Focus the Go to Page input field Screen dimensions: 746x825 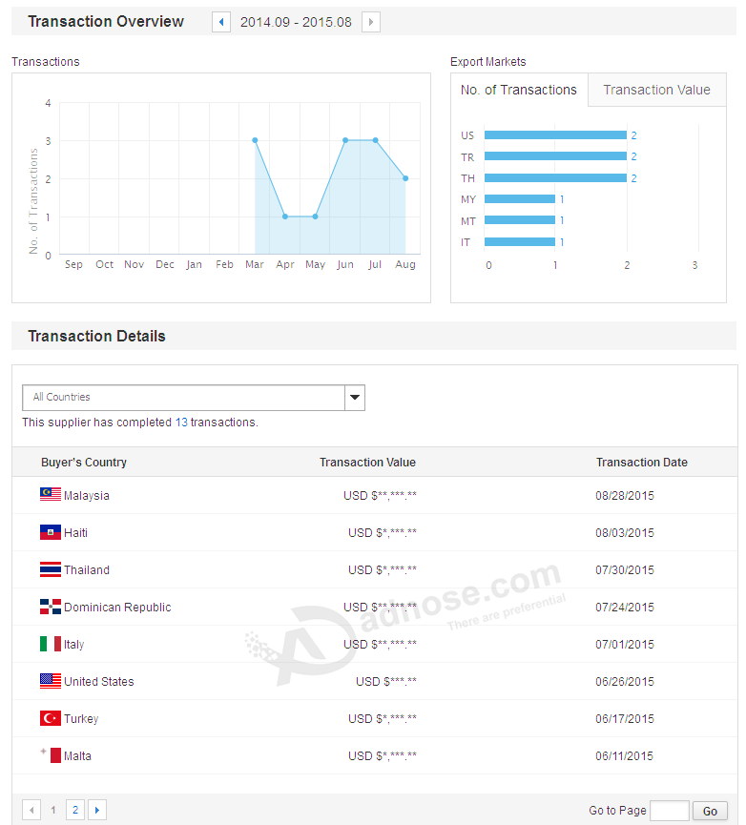point(670,811)
